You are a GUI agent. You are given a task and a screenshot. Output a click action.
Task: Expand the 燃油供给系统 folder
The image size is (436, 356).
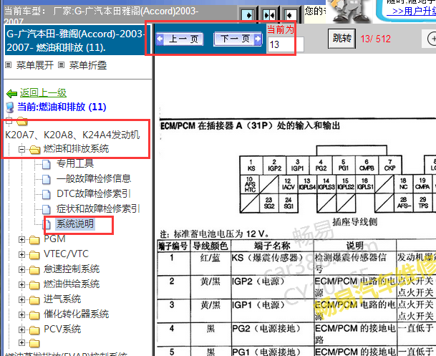(21, 284)
